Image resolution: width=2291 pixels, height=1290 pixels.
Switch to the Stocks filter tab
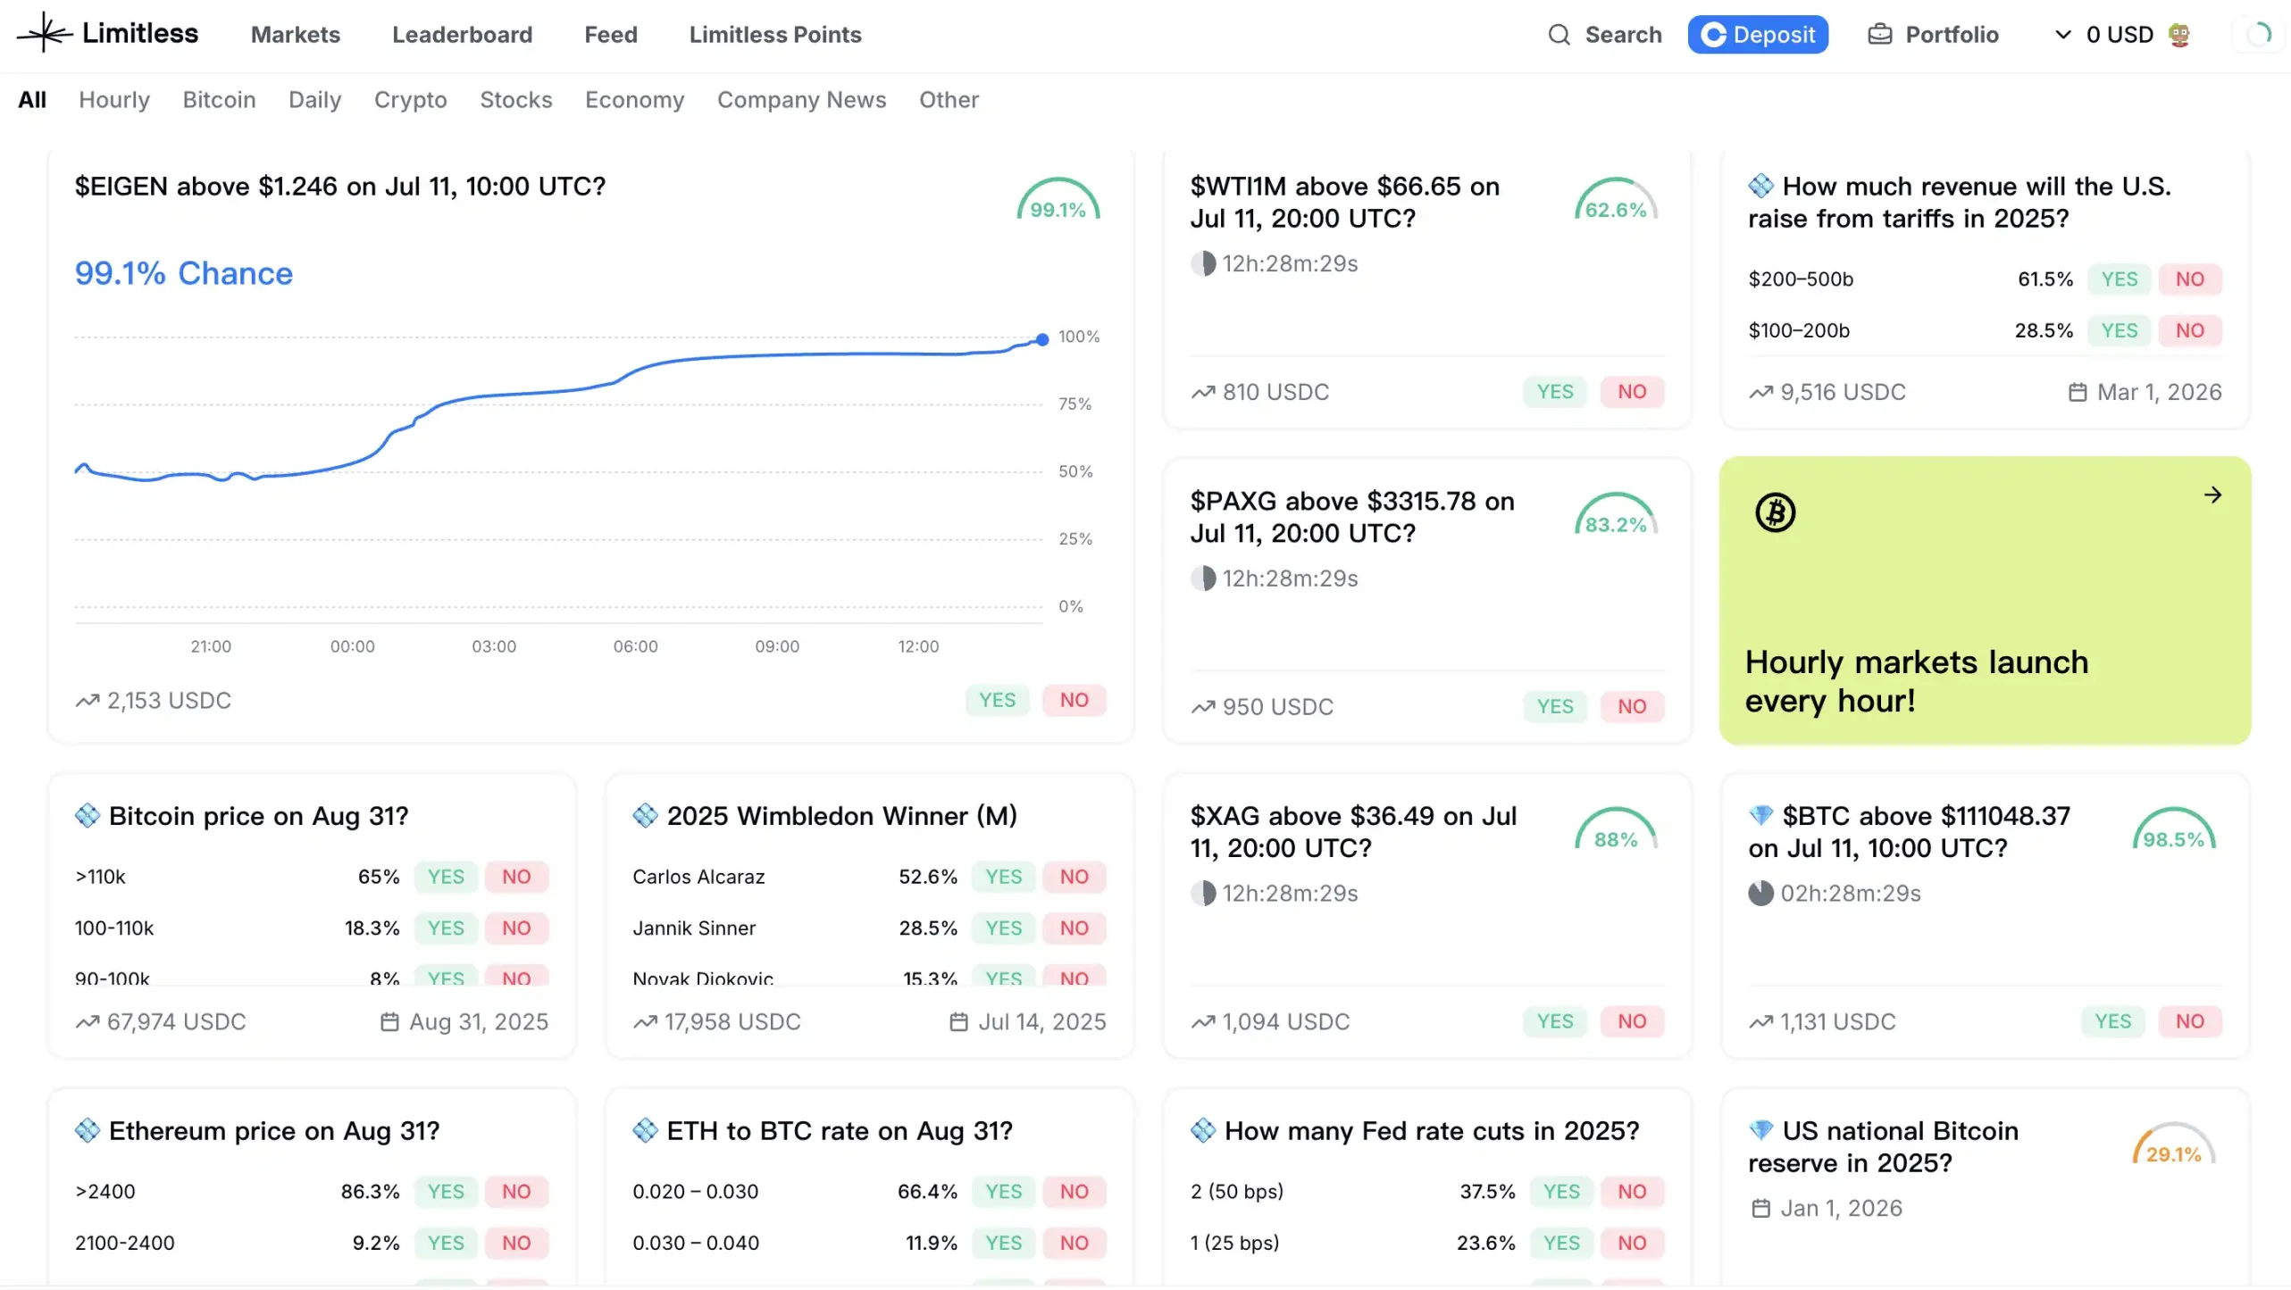point(515,100)
